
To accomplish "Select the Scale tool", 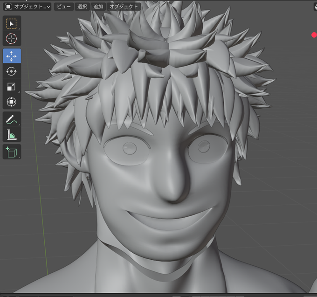I will (12, 87).
